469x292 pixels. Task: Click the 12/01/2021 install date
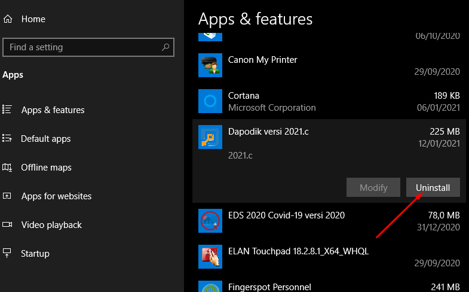click(x=439, y=144)
